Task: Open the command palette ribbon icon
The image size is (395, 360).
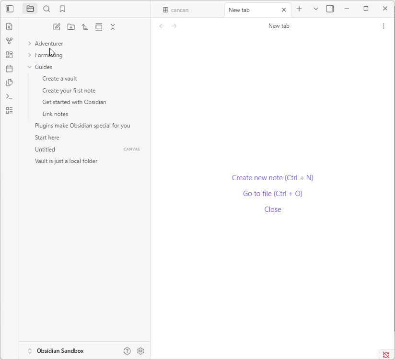Action: 9,96
